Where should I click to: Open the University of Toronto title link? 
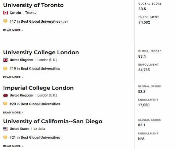click(x=33, y=5)
